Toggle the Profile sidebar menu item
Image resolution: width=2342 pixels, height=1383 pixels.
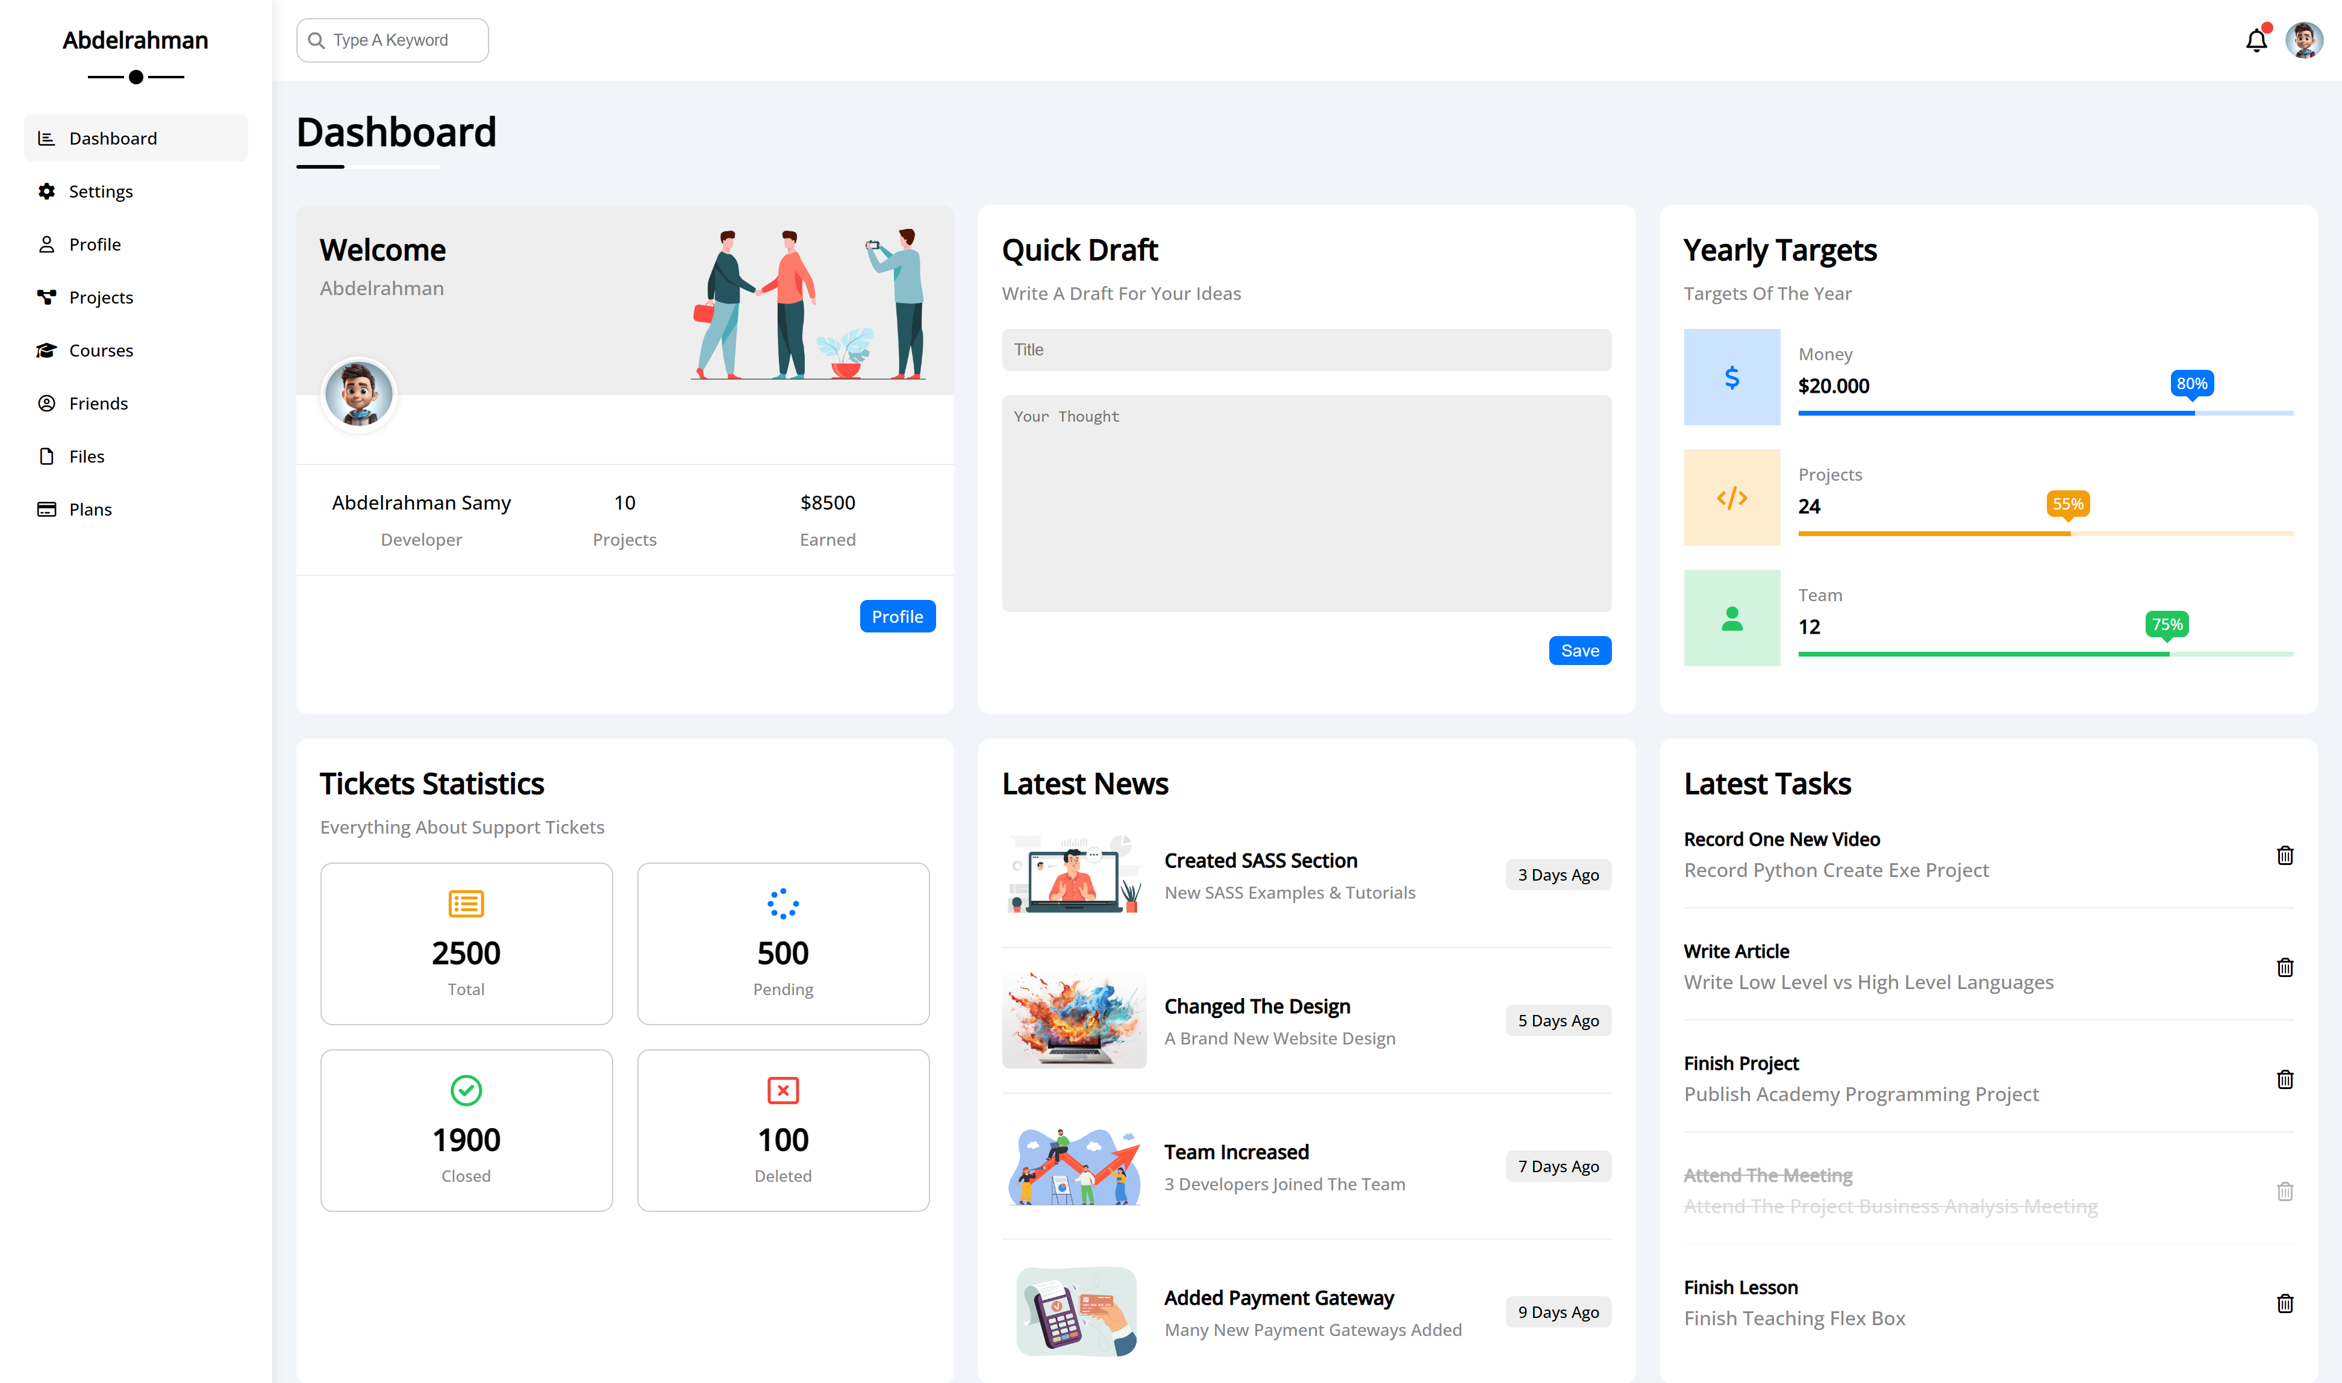click(94, 244)
